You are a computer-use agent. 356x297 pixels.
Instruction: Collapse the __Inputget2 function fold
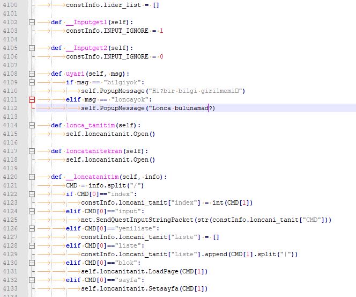[32, 48]
